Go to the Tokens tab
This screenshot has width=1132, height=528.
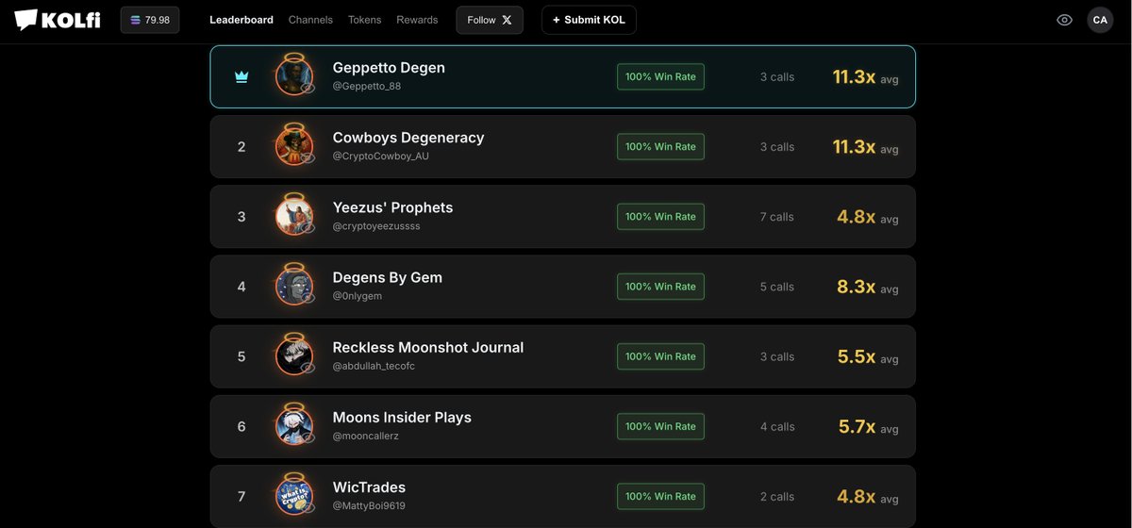tap(365, 20)
